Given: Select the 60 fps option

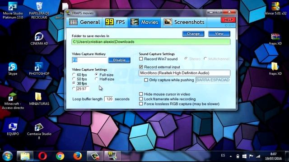Looking at the screenshot, I should pyautogui.click(x=79, y=75).
